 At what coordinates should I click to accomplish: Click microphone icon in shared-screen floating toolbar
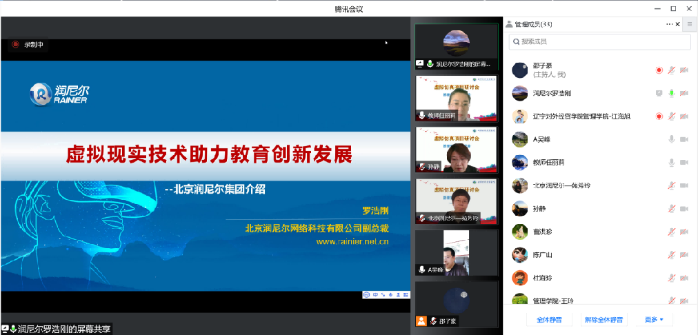coord(390,294)
